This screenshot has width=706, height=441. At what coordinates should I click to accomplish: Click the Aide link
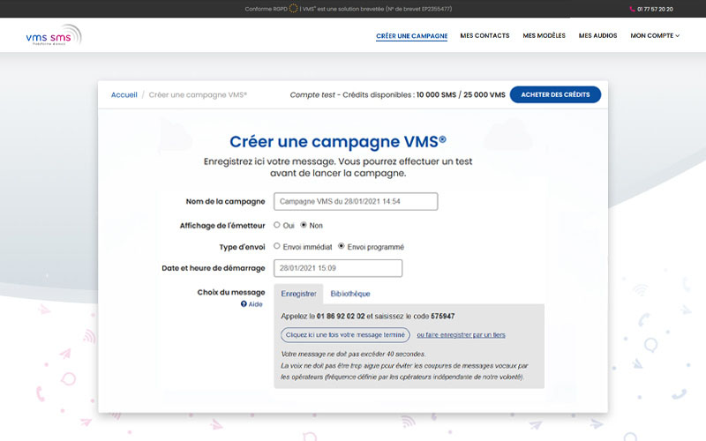coord(255,304)
